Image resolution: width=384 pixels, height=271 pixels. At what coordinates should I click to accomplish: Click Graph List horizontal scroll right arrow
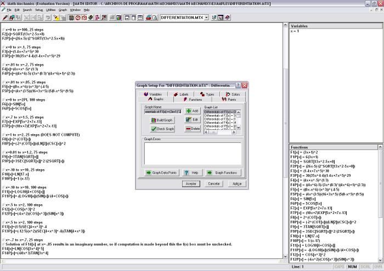click(x=234, y=132)
